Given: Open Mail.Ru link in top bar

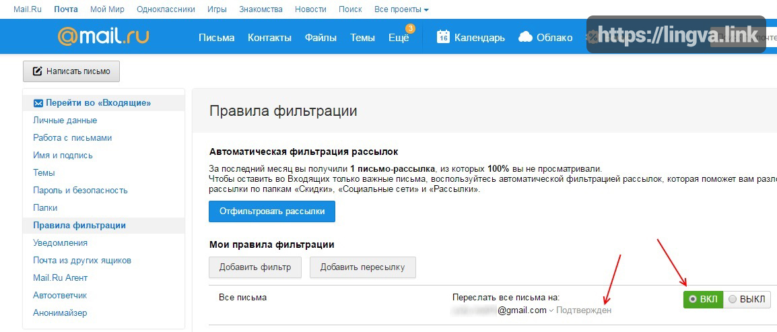Looking at the screenshot, I should tap(28, 9).
